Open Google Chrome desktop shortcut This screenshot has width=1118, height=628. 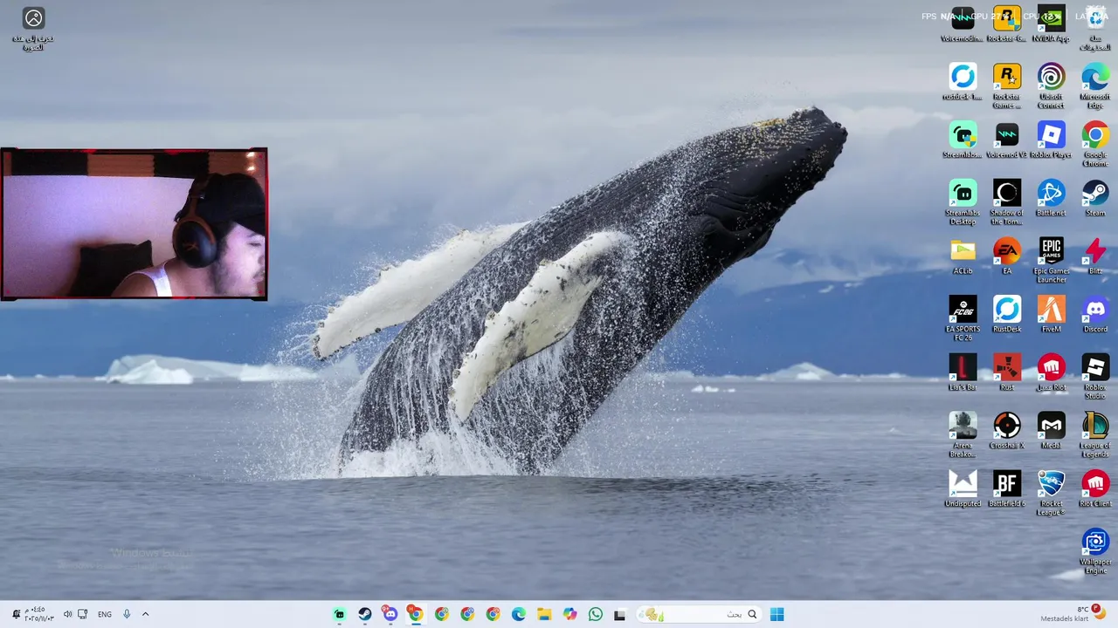(1095, 145)
